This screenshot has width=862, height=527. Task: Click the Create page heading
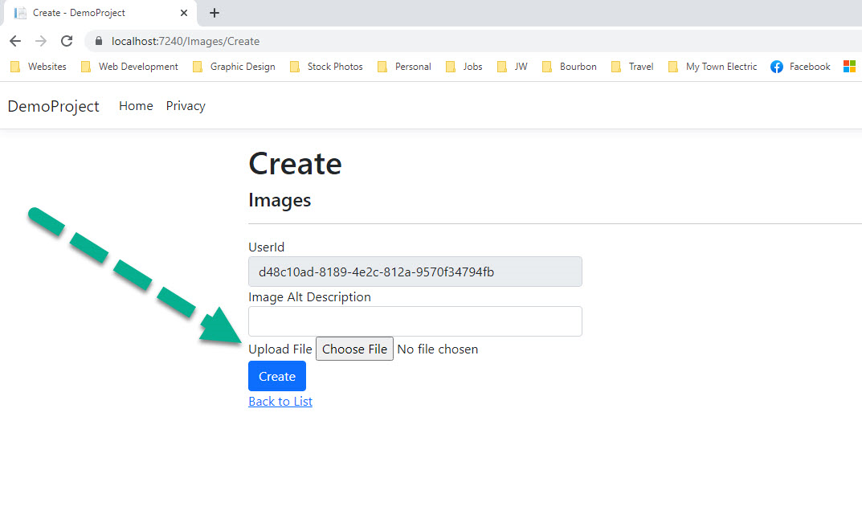pos(295,164)
